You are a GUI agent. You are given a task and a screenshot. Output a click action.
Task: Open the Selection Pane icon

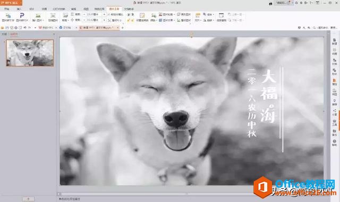(x=221, y=15)
